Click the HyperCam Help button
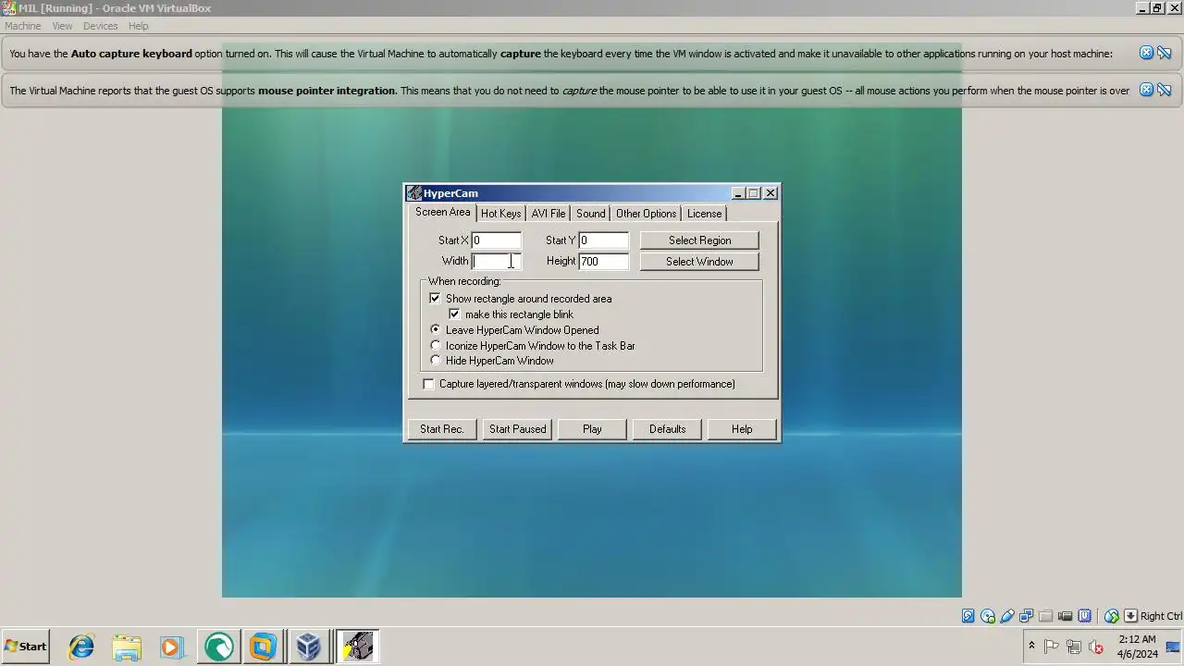 tap(742, 429)
